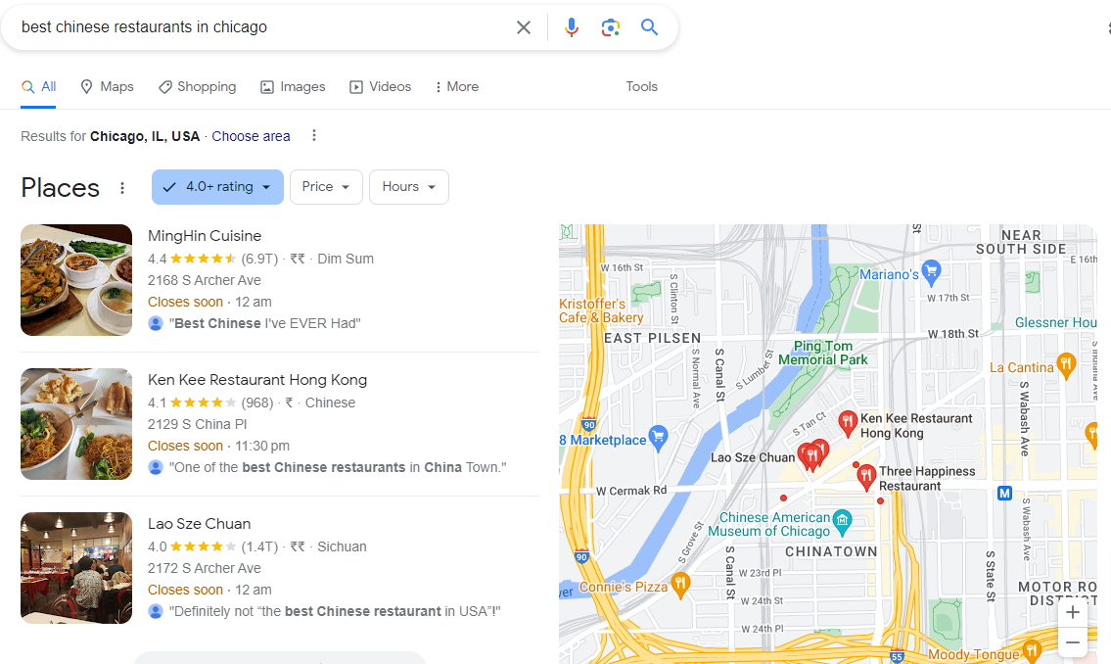Image resolution: width=1111 pixels, height=664 pixels.
Task: Click the M transit station icon on map
Action: (x=1004, y=494)
